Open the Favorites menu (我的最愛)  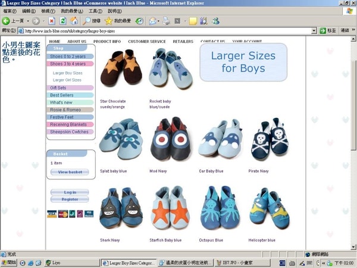[72, 11]
